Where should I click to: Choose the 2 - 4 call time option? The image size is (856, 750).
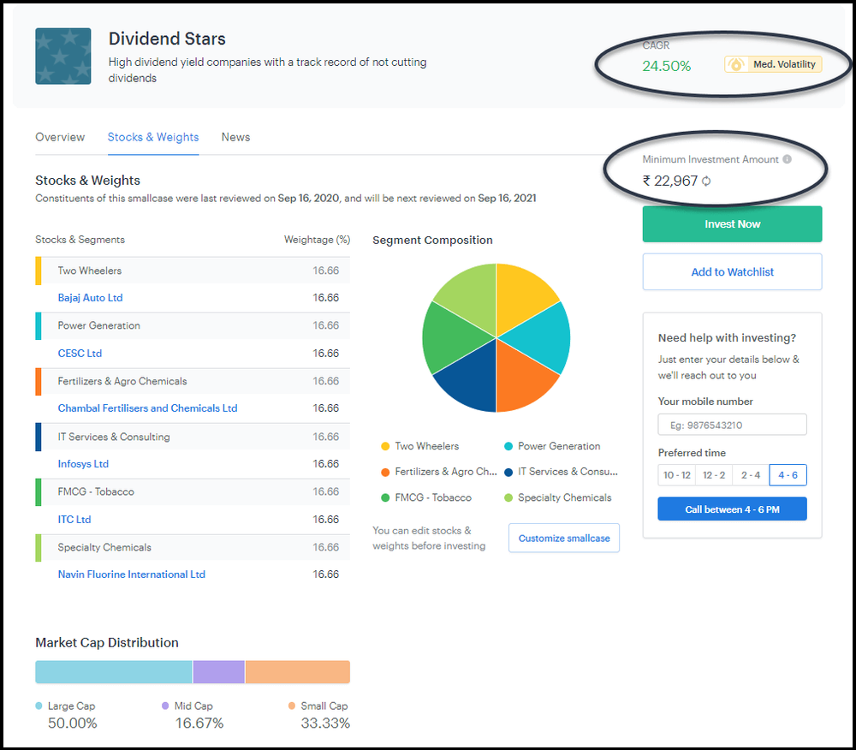750,474
